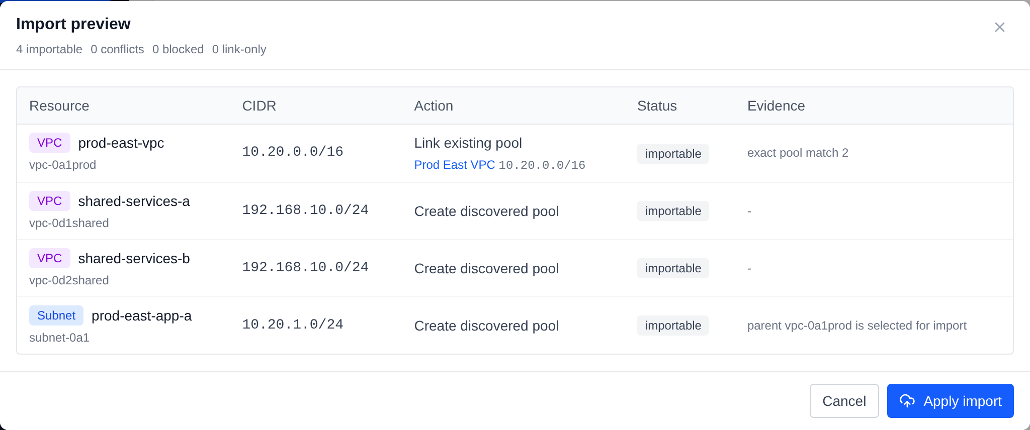The width and height of the screenshot is (1030, 430).
Task: Click the cloud upload icon on Apply import
Action: click(907, 401)
